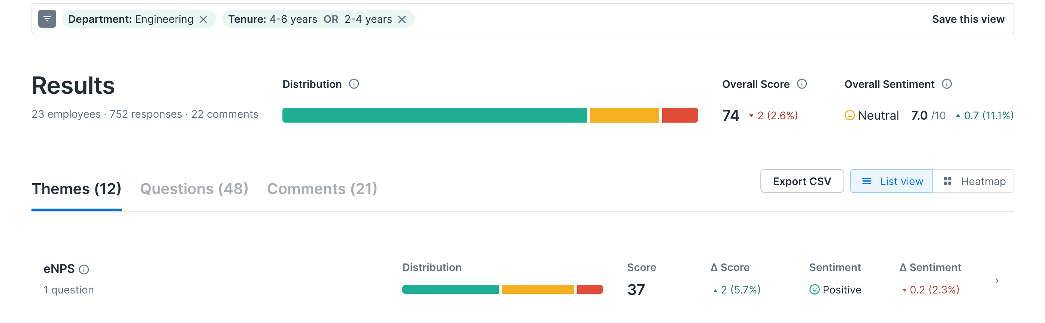Switch to the Questions (48) tab
Screen dimensions: 1045x323
click(x=194, y=189)
